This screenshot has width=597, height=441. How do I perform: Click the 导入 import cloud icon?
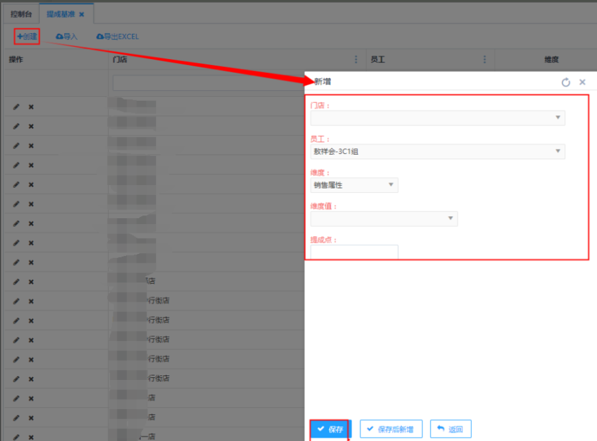point(60,36)
